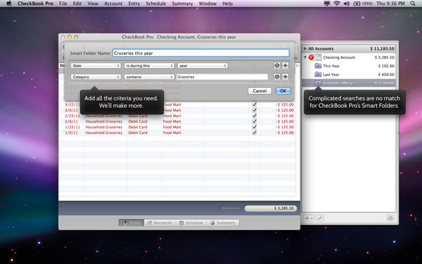Screen dimensions: 422x264
Task: Click Household:Groceries in the 1/9/11 row
Action: pos(104,133)
